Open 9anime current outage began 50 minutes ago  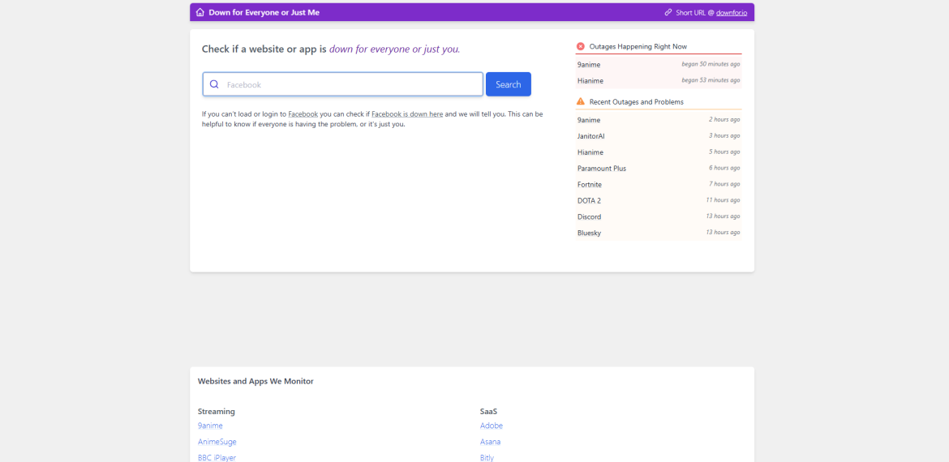coord(659,64)
